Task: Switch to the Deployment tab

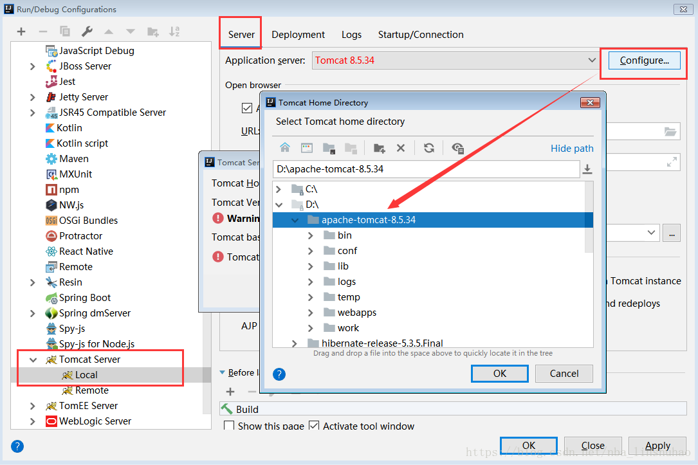Action: click(298, 34)
